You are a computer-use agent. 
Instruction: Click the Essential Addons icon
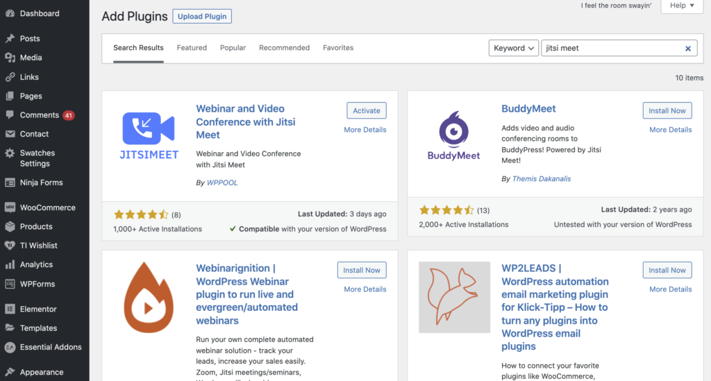[10, 347]
